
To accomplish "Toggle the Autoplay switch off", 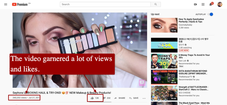I will [x=210, y=14].
